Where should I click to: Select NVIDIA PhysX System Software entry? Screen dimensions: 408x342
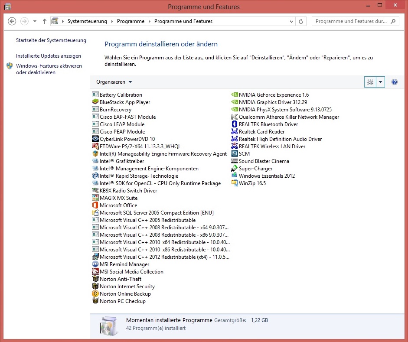pyautogui.click(x=281, y=110)
